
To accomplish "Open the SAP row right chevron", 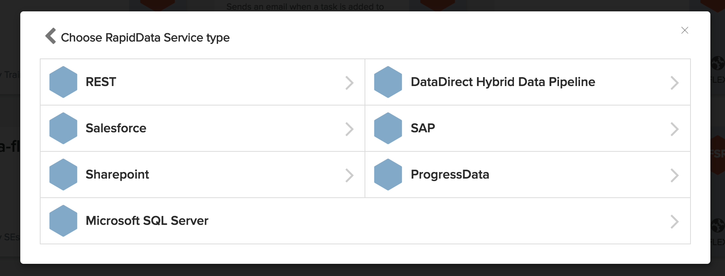I will (674, 129).
